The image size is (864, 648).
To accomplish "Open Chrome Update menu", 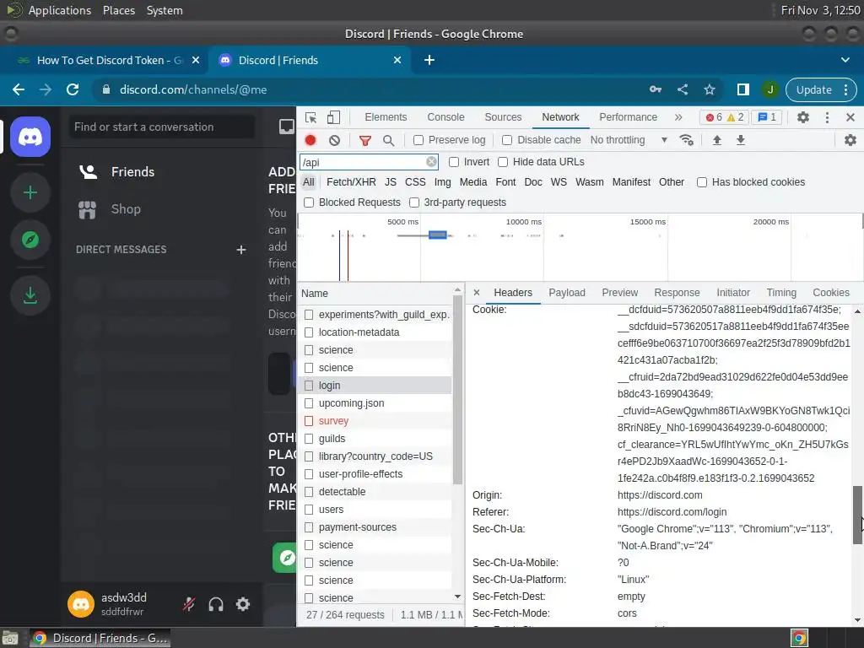I will (821, 89).
